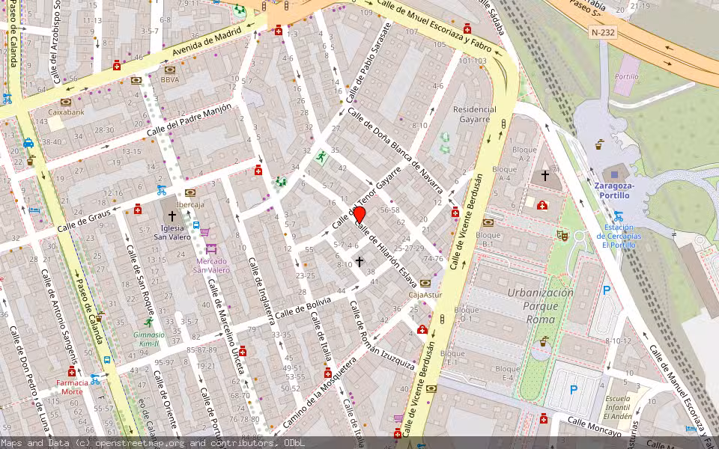Click the hotel bed icon near Calle de Graus
The height and width of the screenshot is (449, 719).
pyautogui.click(x=35, y=210)
